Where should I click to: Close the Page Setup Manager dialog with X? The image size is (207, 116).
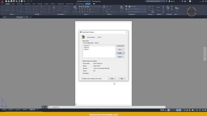coord(126,32)
